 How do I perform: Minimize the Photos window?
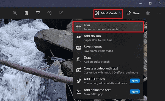(141, 4)
